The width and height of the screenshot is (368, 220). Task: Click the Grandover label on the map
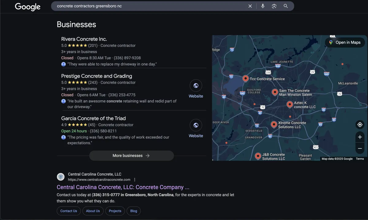[254, 137]
